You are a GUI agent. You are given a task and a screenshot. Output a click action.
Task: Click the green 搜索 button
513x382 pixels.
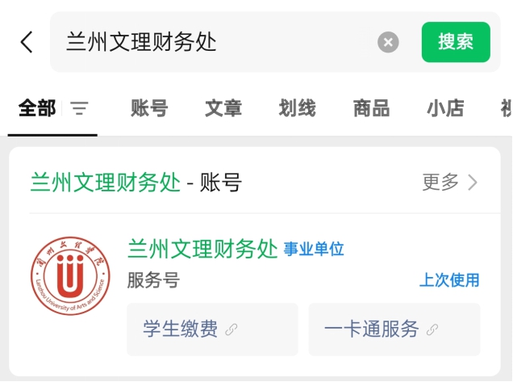click(x=456, y=42)
